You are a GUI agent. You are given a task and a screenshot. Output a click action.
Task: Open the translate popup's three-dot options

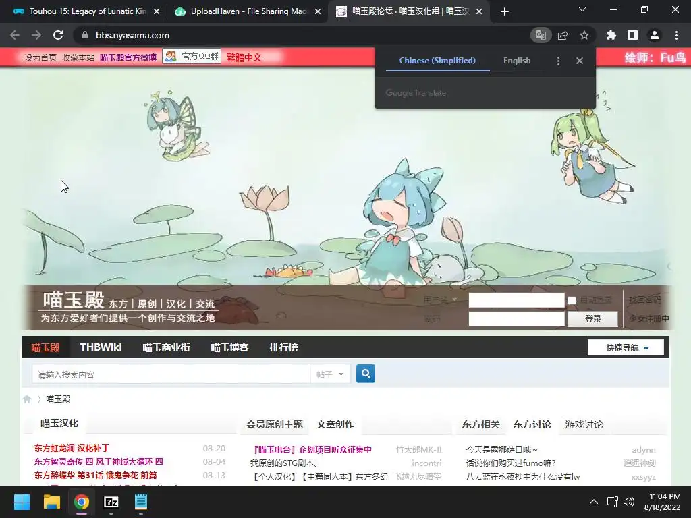(558, 61)
